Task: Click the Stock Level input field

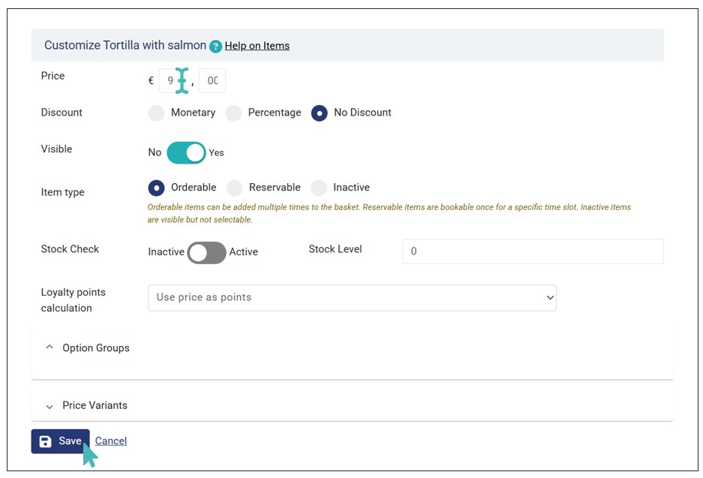Action: pyautogui.click(x=533, y=251)
